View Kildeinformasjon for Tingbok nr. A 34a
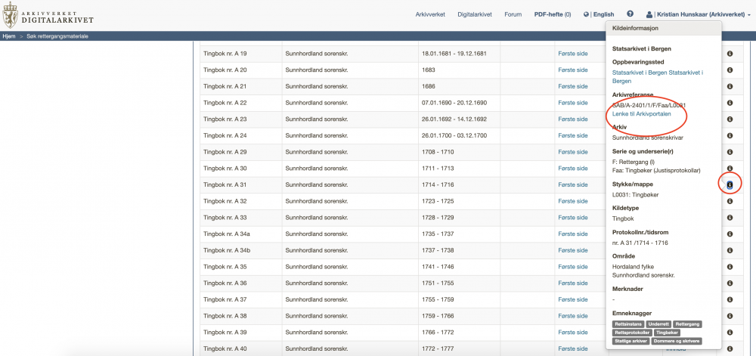The height and width of the screenshot is (356, 756). coord(730,234)
